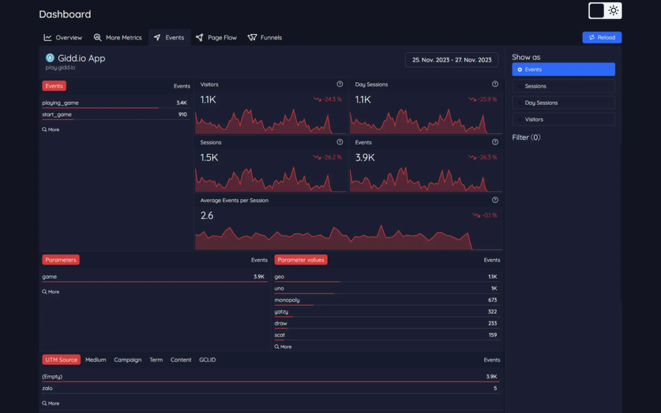Click the Average Events per Session chart
661x413 pixels.
[349, 237]
